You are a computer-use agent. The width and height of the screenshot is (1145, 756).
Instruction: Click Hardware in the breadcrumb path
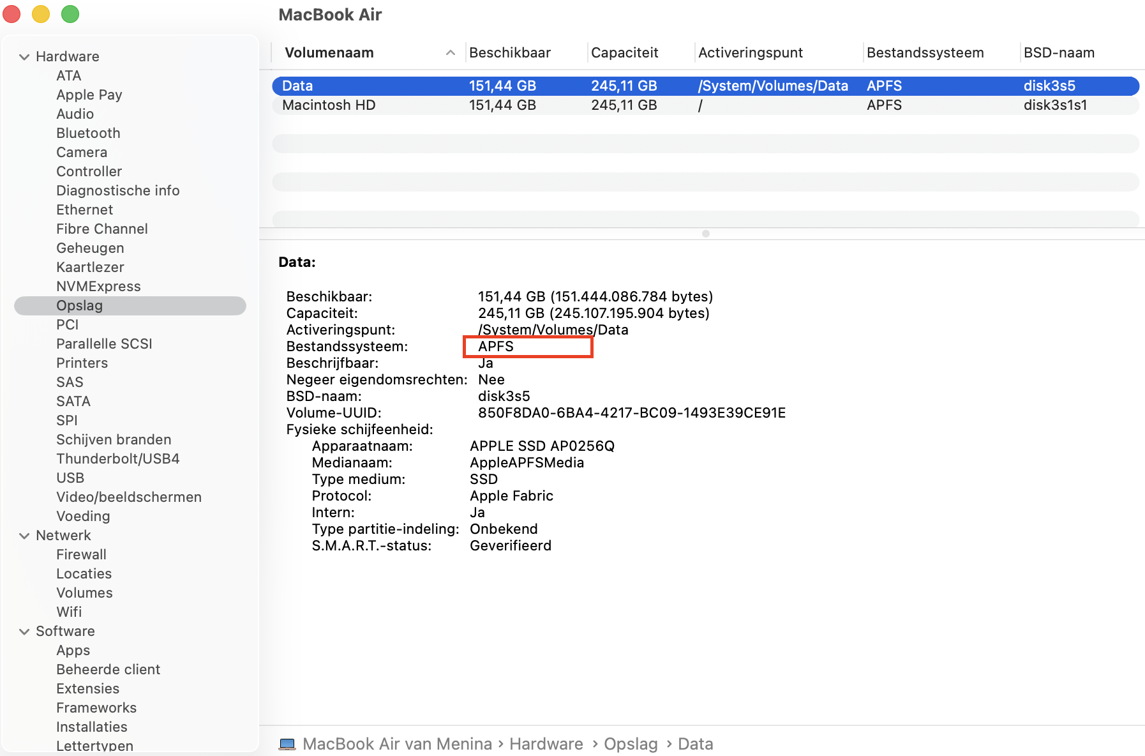[546, 743]
